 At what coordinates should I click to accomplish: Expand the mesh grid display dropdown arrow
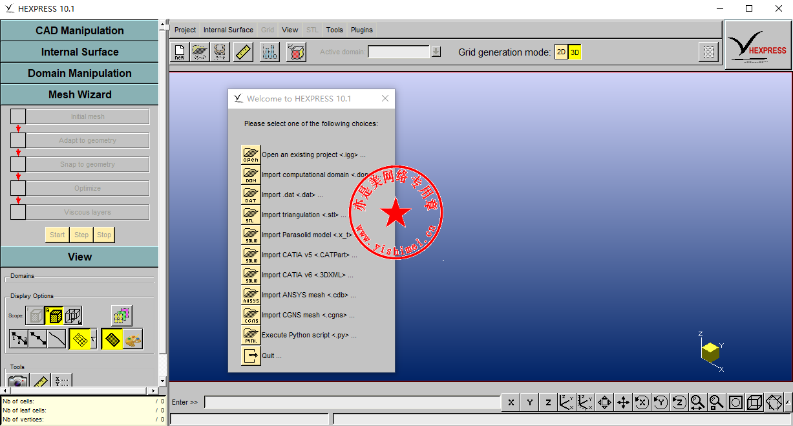point(94,339)
